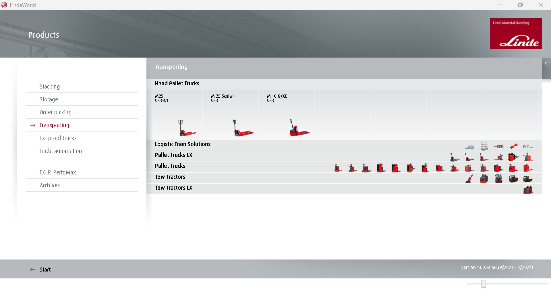Image resolution: width=551 pixels, height=289 pixels.
Task: Click the back arrow beside the Transporting header
Action: click(x=547, y=63)
